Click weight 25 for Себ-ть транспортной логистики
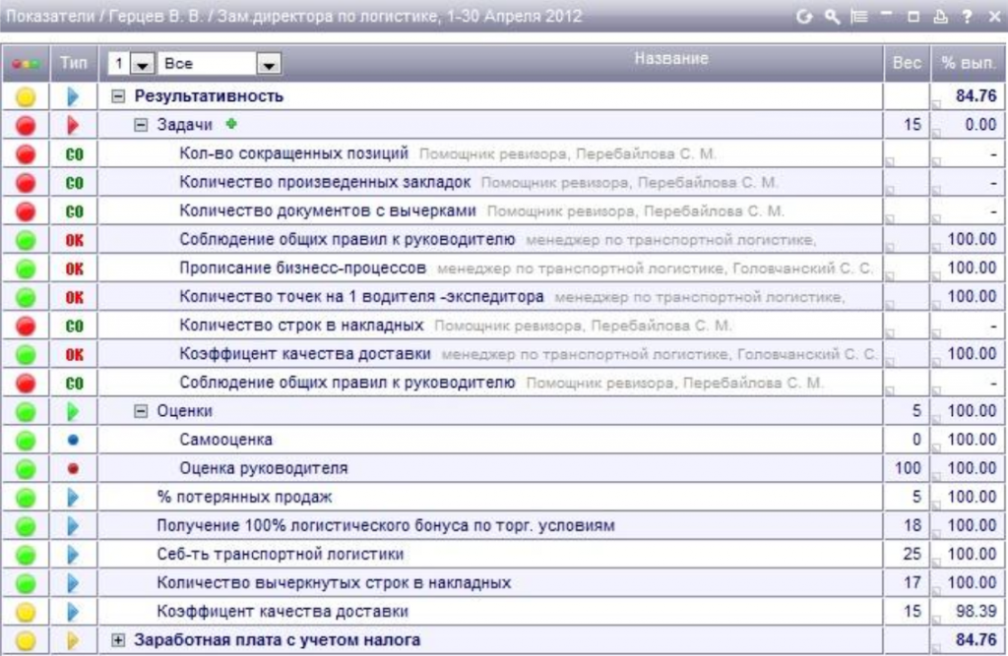 click(913, 555)
